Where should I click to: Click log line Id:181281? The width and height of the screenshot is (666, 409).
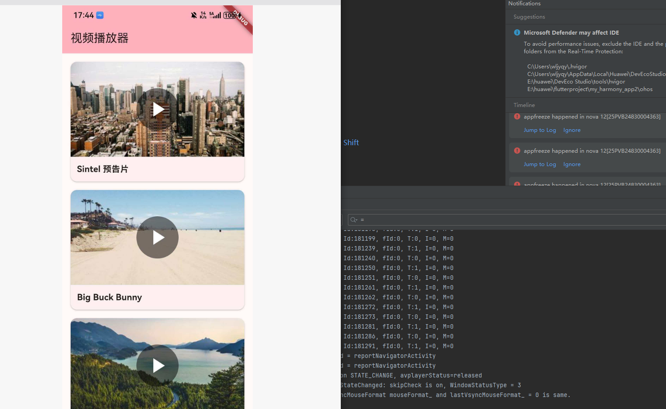point(399,327)
